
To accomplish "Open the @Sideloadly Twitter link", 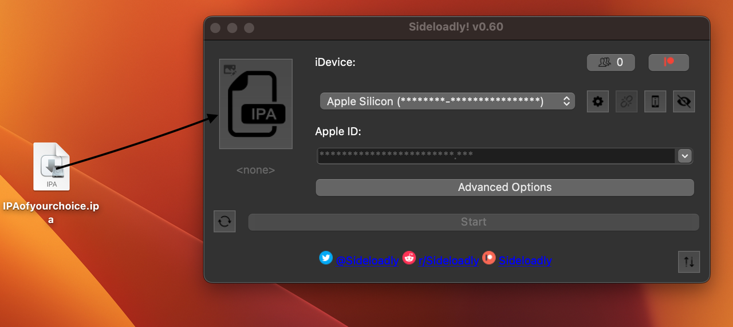I will 367,261.
